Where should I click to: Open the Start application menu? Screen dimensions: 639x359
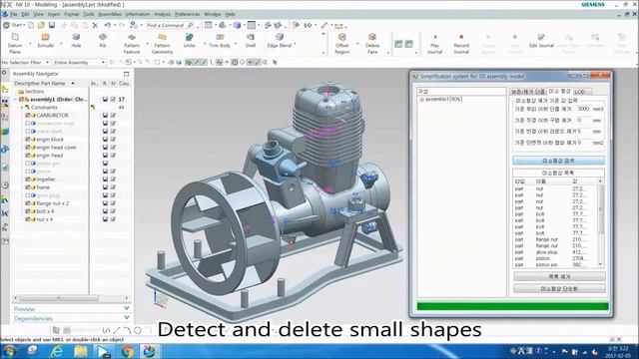[x=13, y=25]
